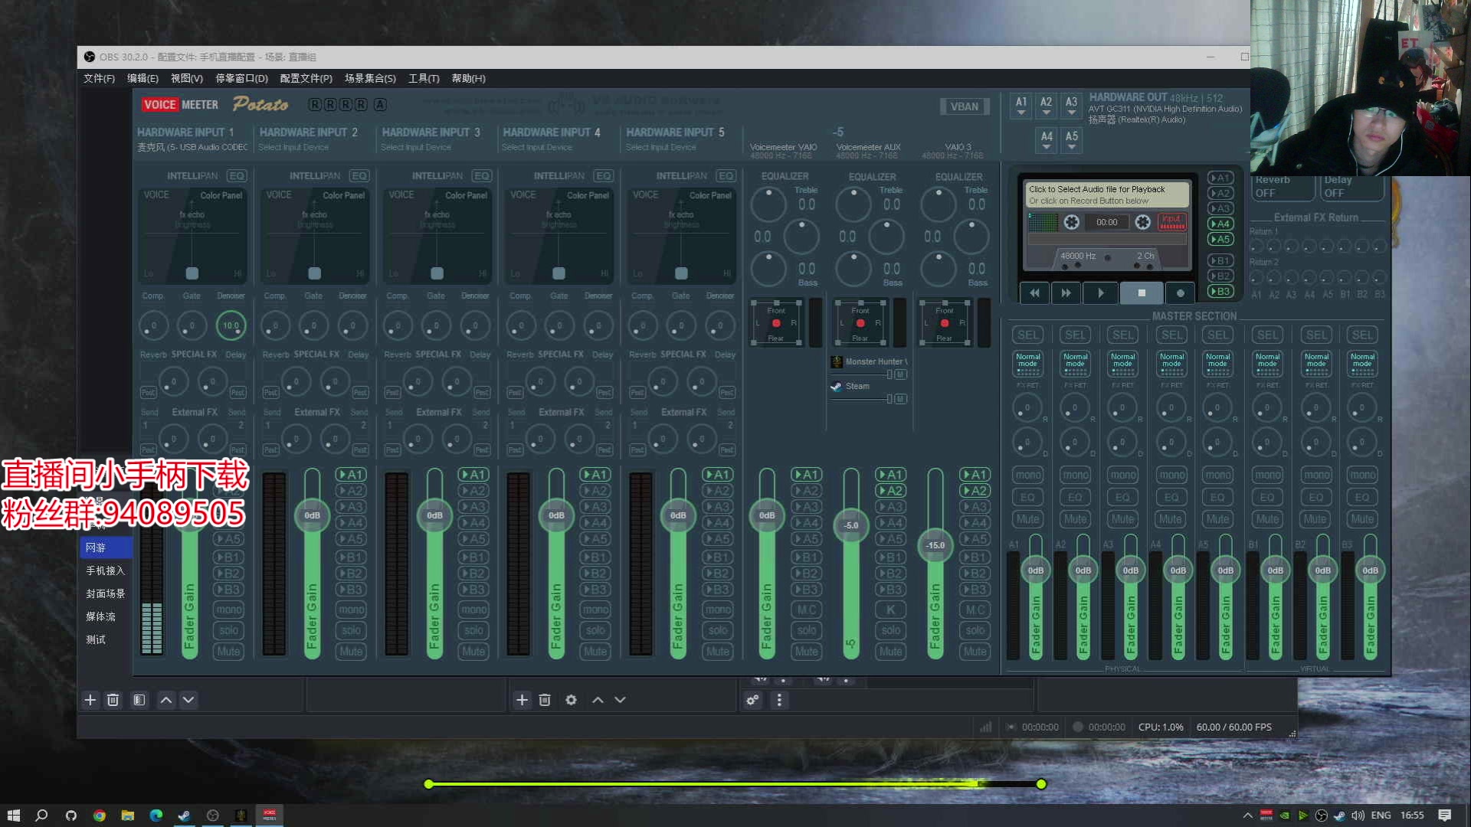Start recording with the cassette record button

tap(1180, 293)
